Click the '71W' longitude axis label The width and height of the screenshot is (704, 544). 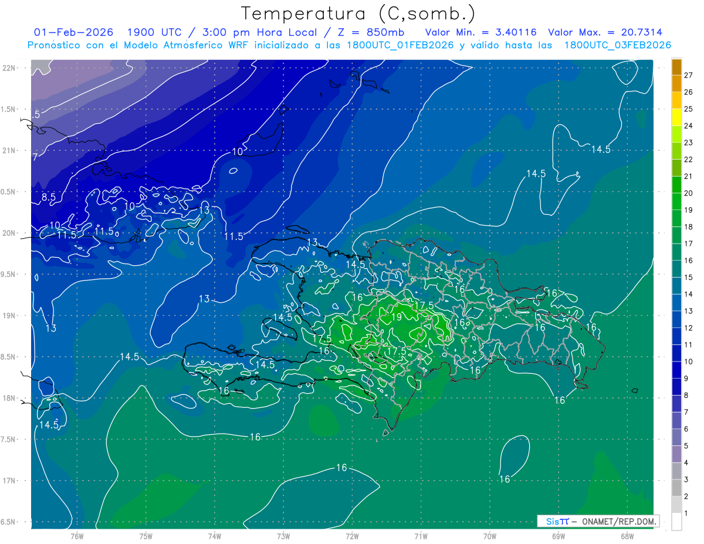[x=421, y=536]
